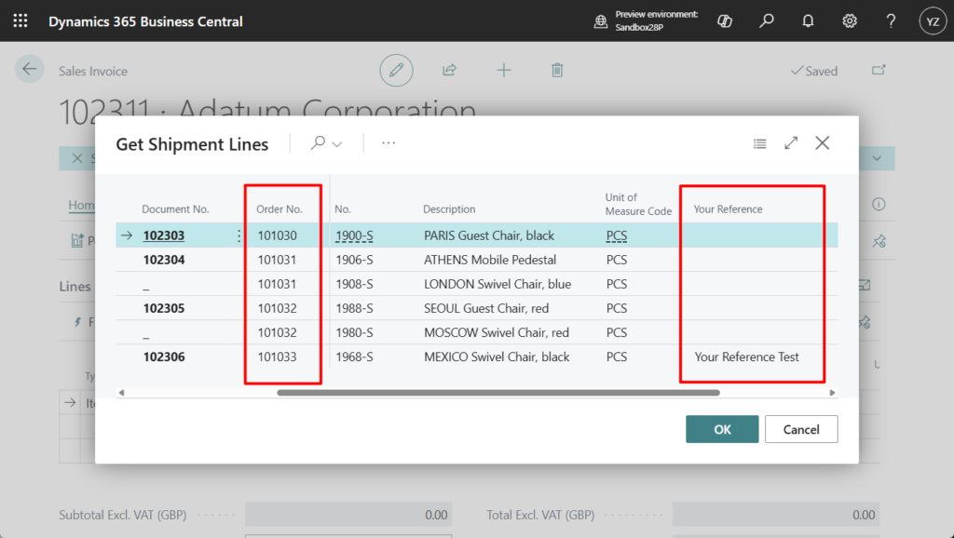Toggle list view layout icon in dialog
Screen dimensions: 954x538
coord(760,143)
